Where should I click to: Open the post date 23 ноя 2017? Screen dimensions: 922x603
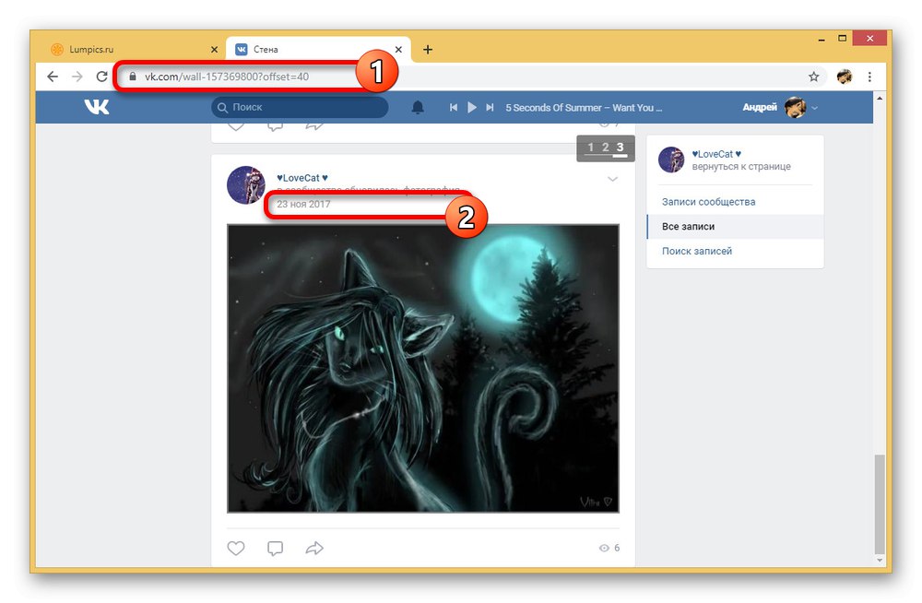303,204
